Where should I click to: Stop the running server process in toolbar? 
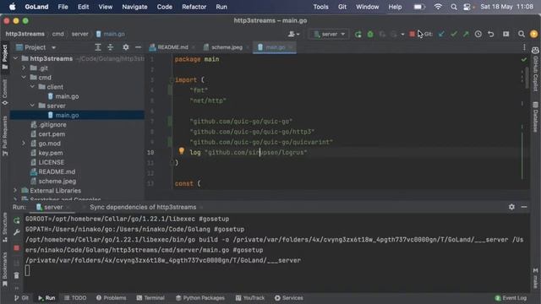tap(412, 34)
